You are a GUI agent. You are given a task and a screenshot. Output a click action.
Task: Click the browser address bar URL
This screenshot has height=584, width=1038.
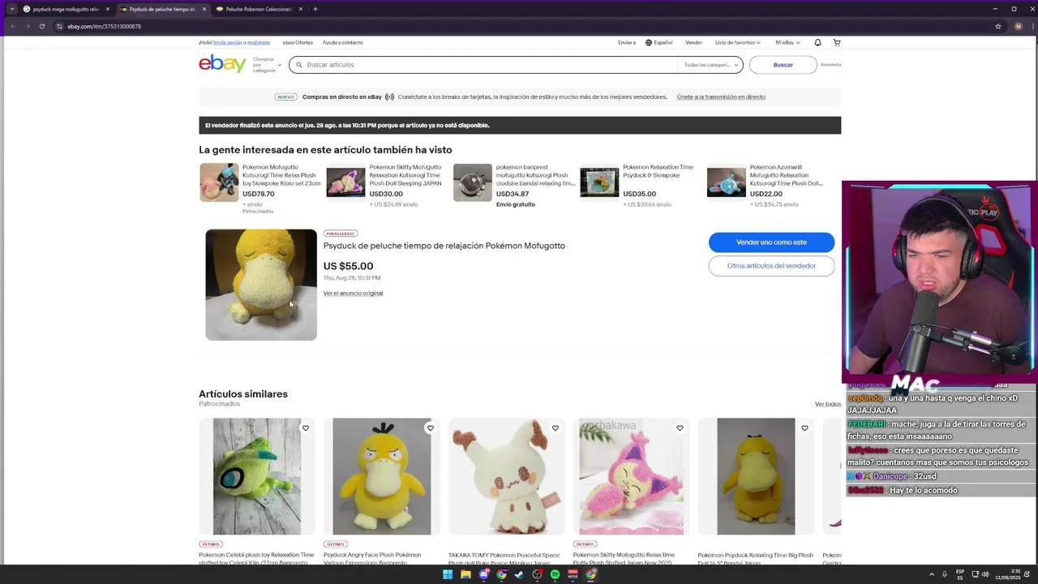(x=104, y=26)
